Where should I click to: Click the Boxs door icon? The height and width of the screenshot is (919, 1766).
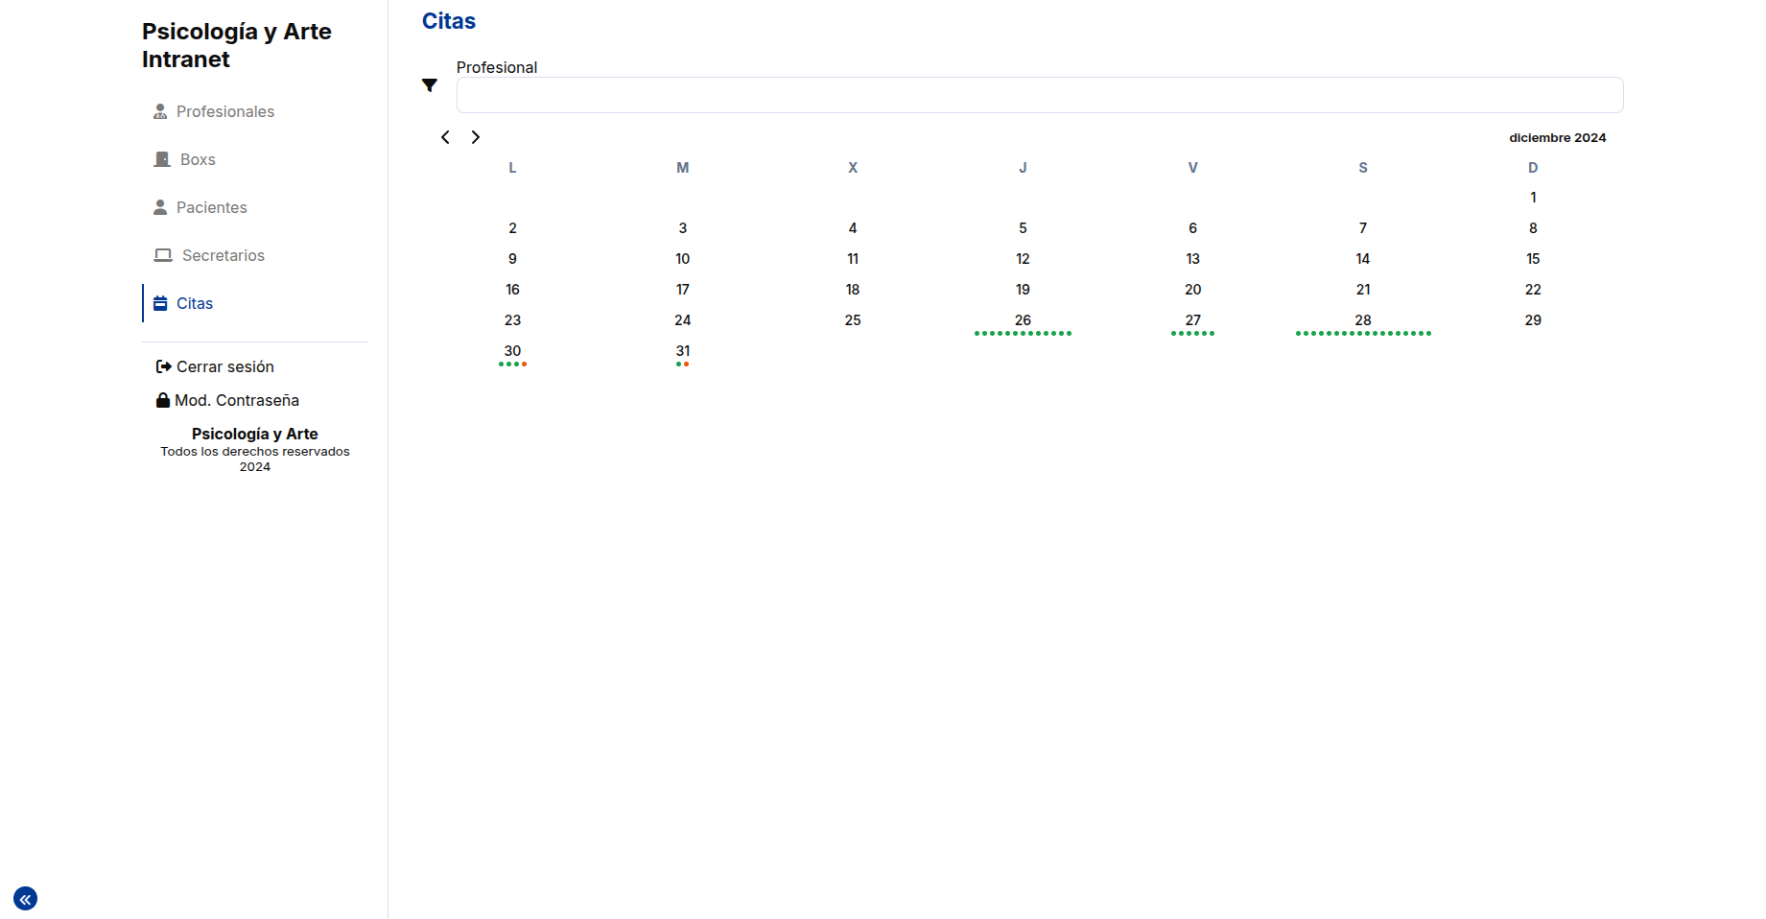coord(162,159)
